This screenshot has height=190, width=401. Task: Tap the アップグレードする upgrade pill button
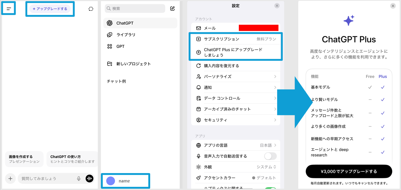(50, 9)
